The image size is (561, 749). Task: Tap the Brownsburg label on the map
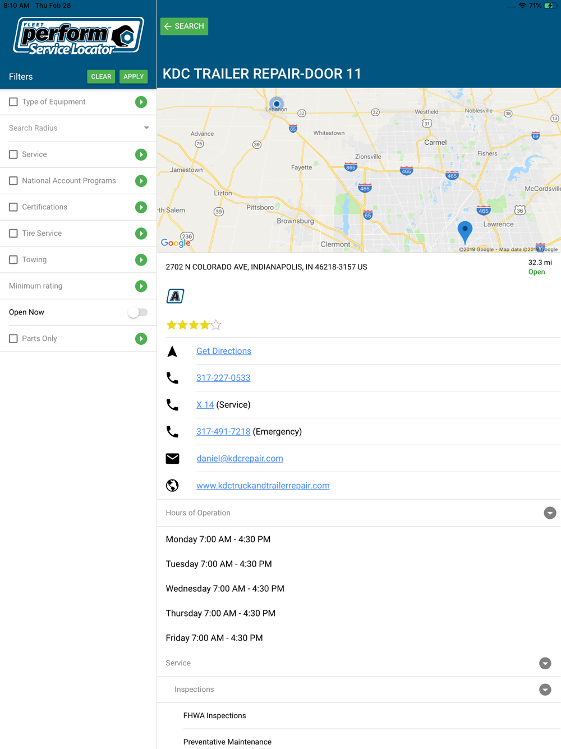[296, 221]
